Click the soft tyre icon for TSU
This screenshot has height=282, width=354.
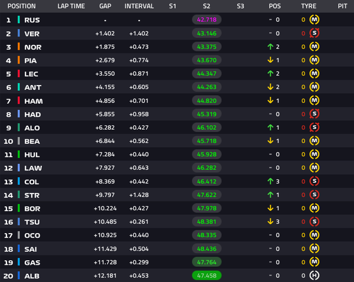(314, 221)
